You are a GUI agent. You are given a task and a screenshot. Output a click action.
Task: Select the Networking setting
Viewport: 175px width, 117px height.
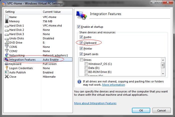(38, 55)
